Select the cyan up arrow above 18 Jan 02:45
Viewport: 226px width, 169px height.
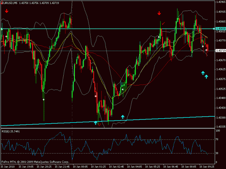(123, 117)
